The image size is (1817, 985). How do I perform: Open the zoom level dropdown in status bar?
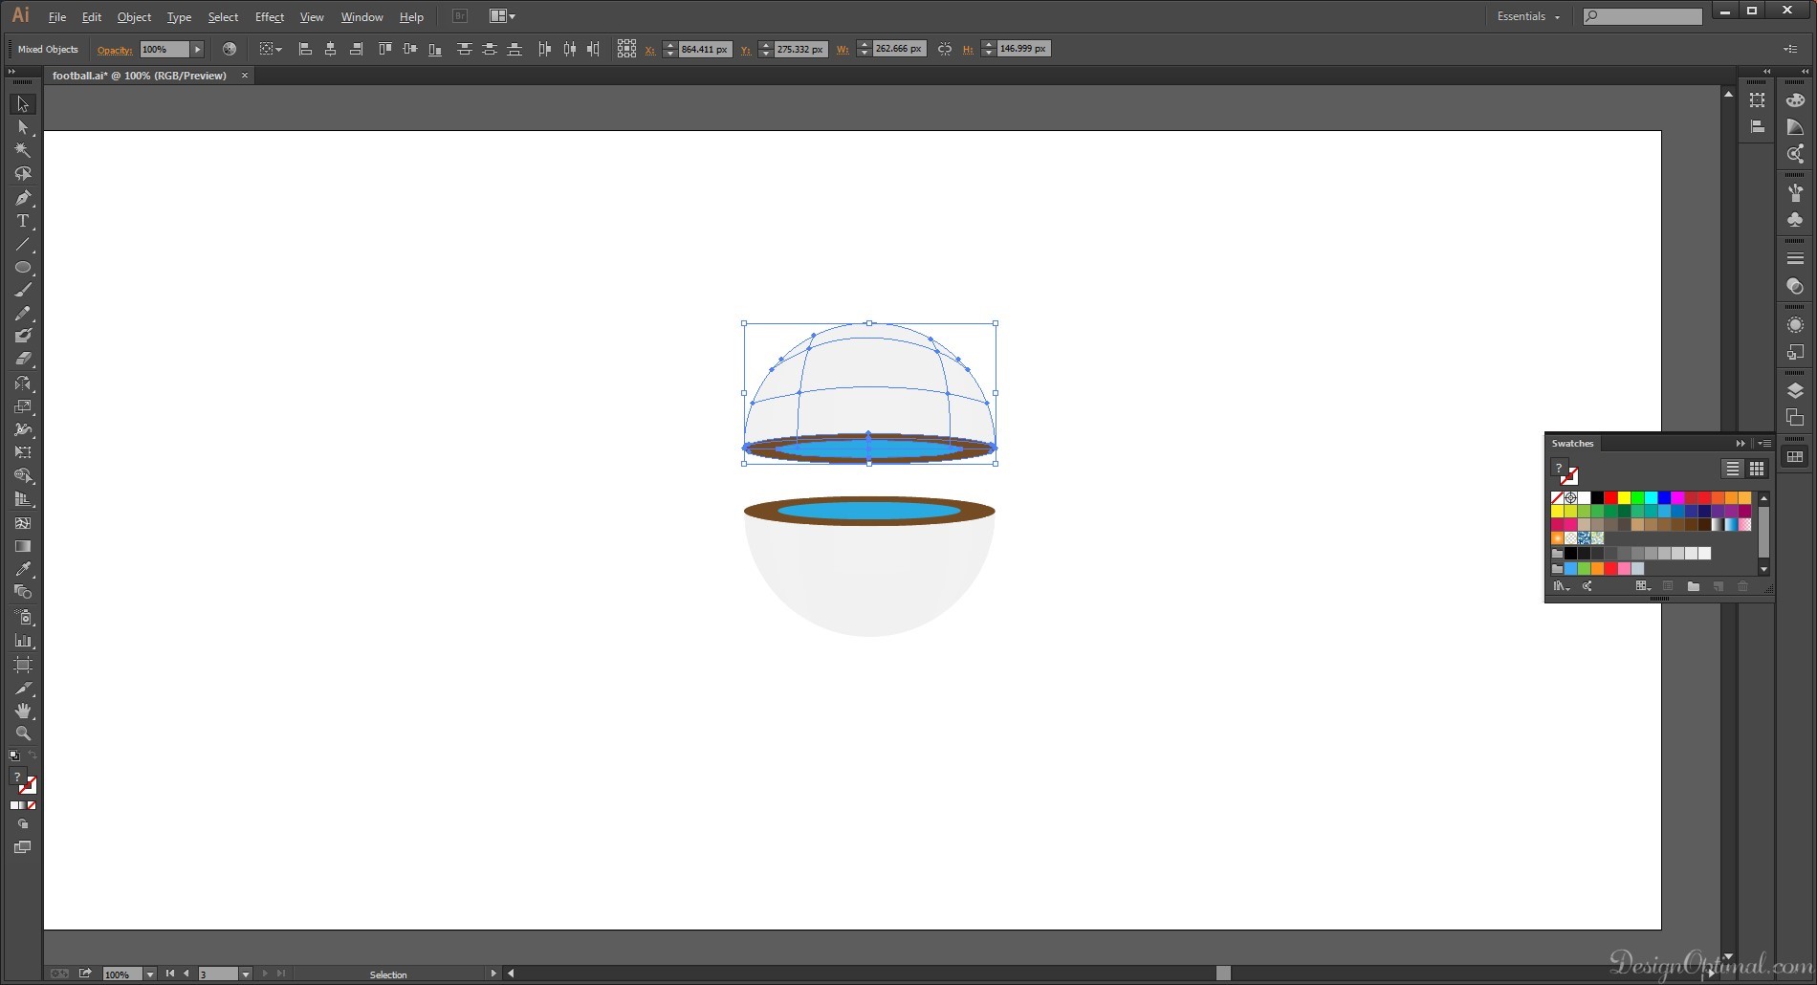[149, 974]
